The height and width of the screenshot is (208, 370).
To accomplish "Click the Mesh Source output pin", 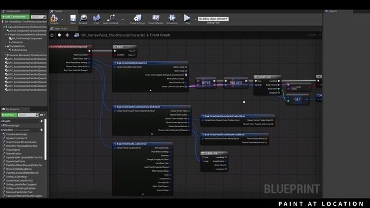I will 186,67.
